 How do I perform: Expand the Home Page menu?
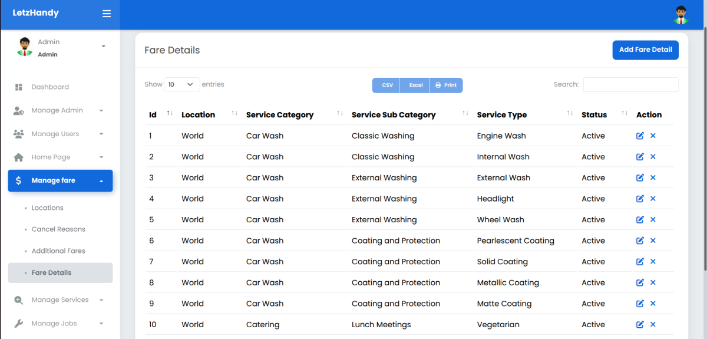60,157
